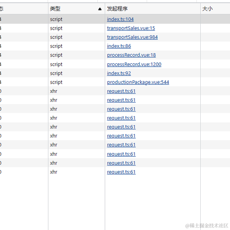Open the index.ts:92 initiator link
Image resolution: width=230 pixels, height=230 pixels.
(x=119, y=73)
